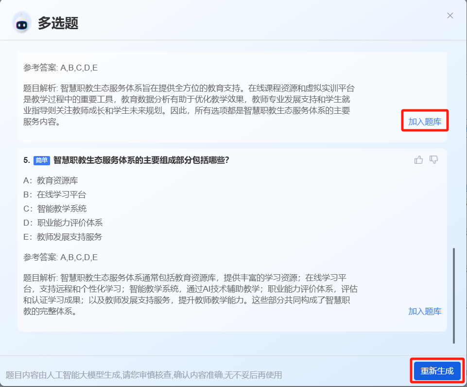Click question 4's 参考答案 line at top
Viewport: 467px width, 387px height.
coord(60,68)
